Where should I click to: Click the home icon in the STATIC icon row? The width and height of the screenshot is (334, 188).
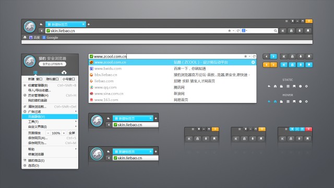tap(275, 86)
